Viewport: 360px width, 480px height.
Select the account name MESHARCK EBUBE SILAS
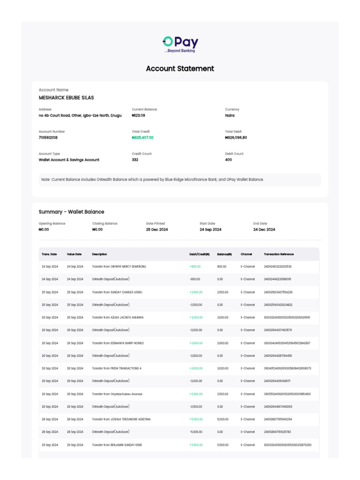point(66,98)
